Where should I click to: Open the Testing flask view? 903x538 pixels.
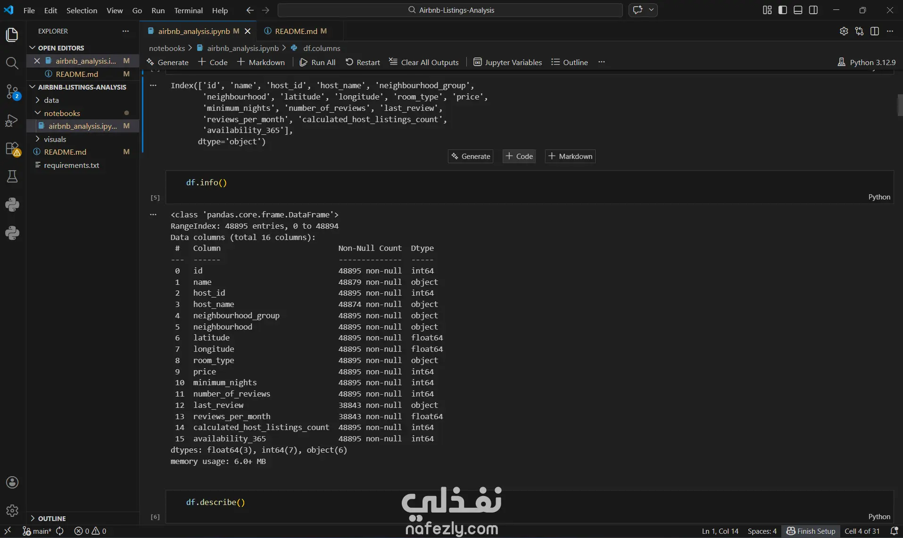pyautogui.click(x=12, y=177)
